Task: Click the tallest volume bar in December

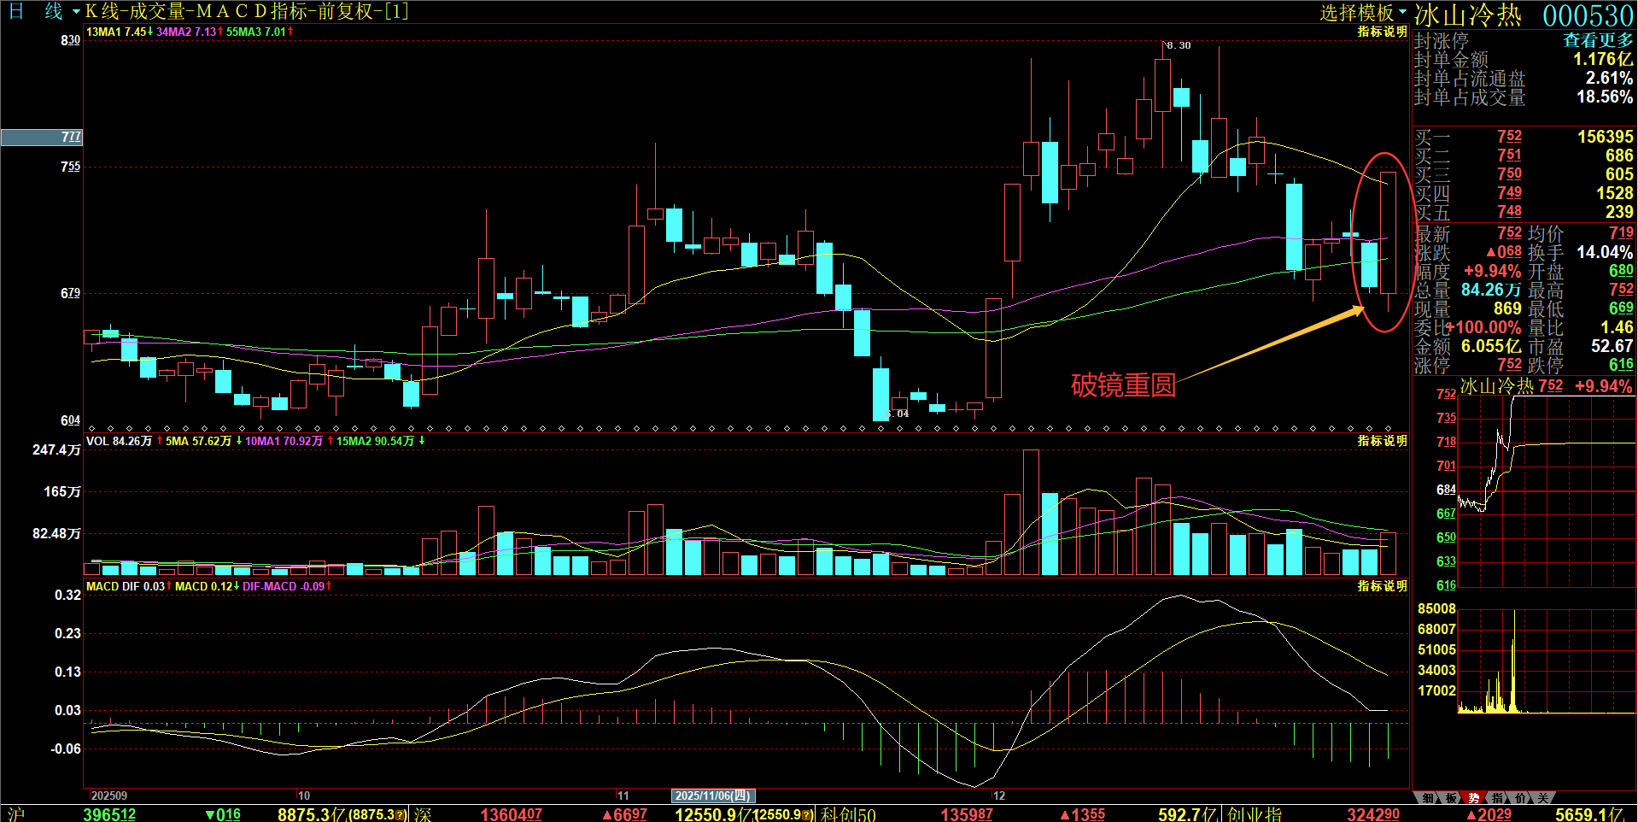Action: (x=1031, y=512)
